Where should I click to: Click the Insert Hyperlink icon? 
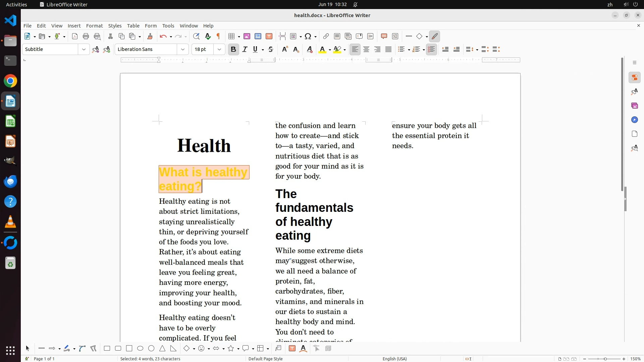(326, 37)
